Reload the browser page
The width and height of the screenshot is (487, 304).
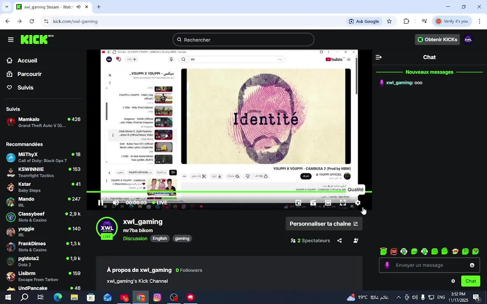(32, 22)
